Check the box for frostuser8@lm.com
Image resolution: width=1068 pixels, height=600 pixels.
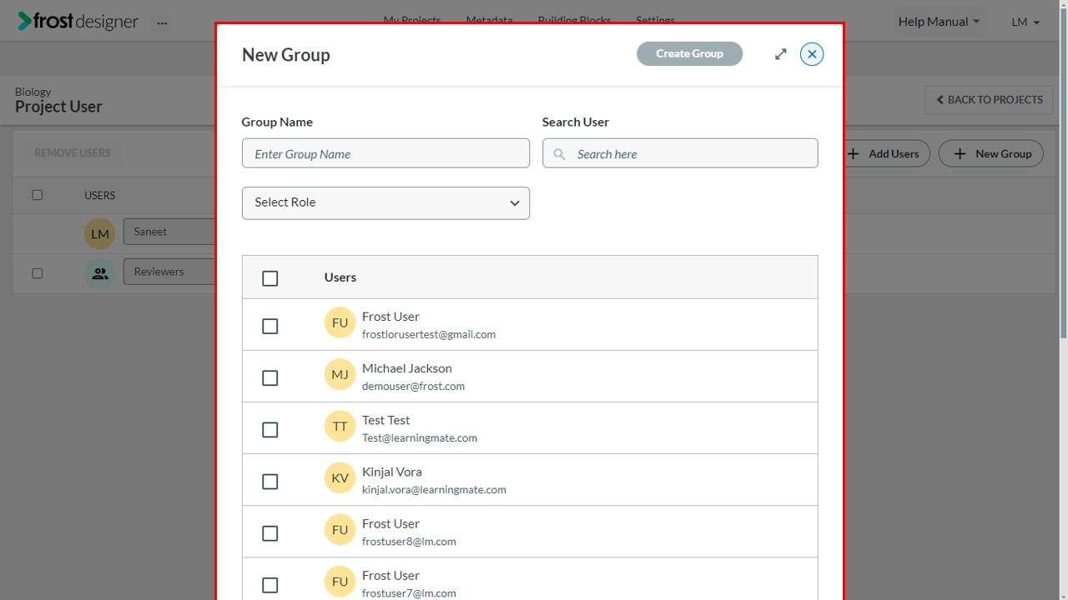point(270,533)
